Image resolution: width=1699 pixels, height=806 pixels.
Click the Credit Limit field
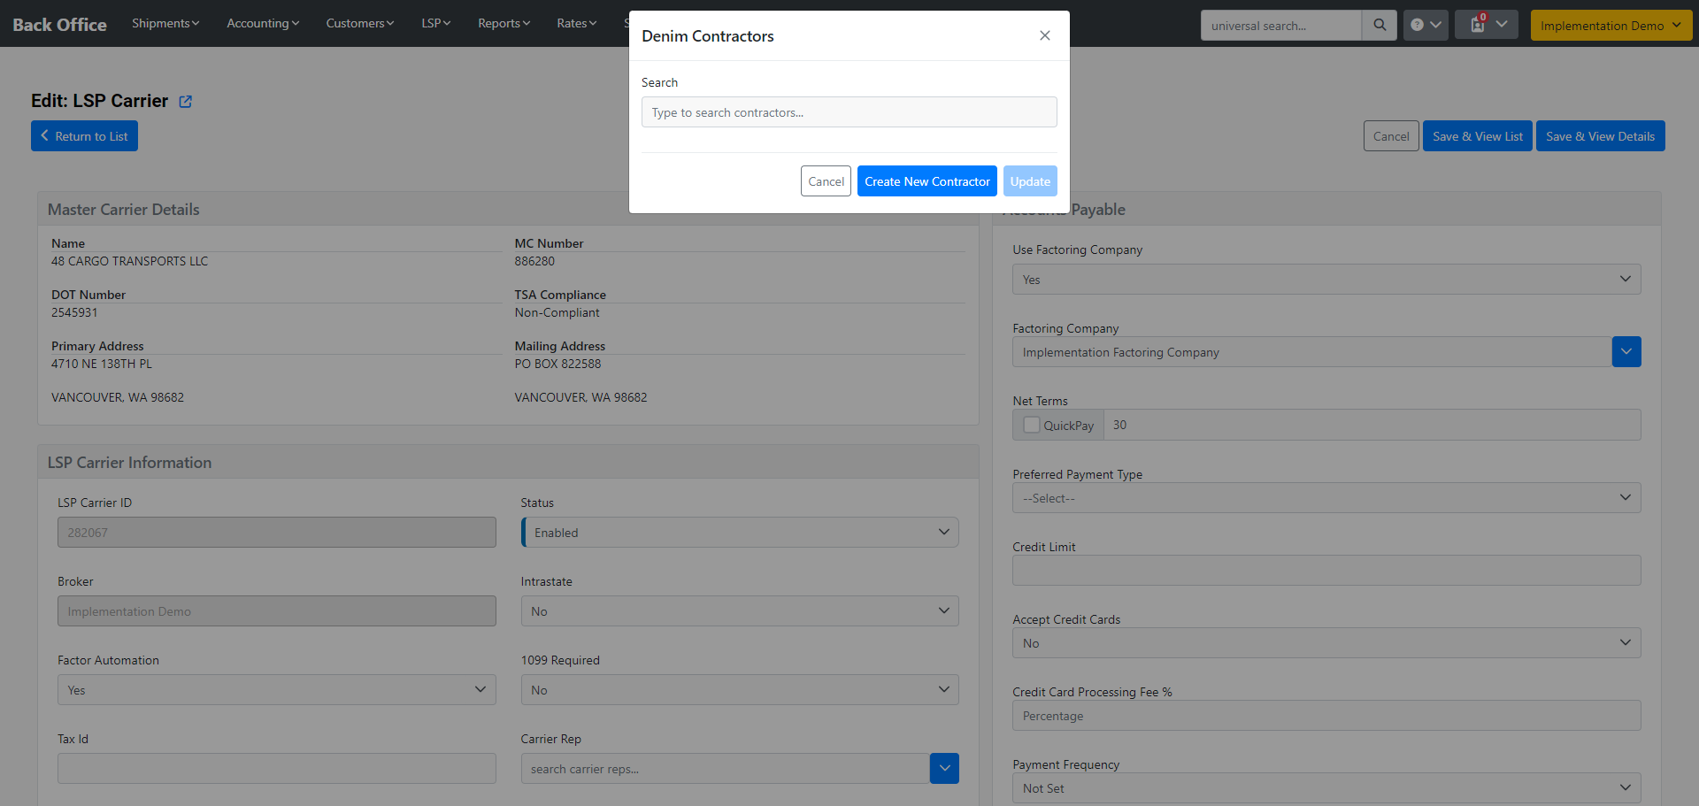pyautogui.click(x=1326, y=571)
